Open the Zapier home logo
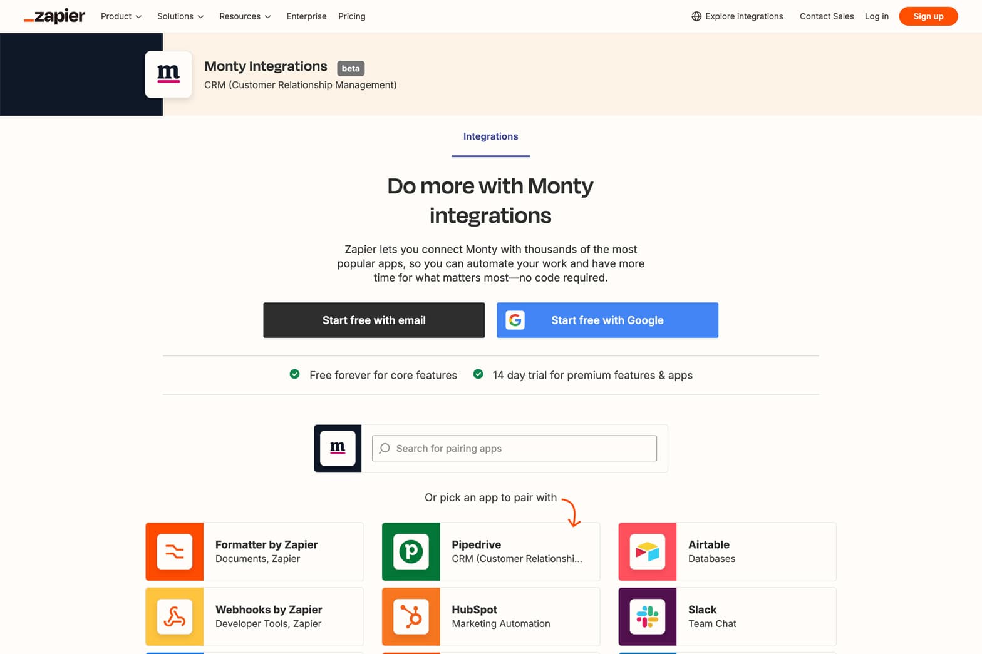982x654 pixels. click(x=54, y=16)
